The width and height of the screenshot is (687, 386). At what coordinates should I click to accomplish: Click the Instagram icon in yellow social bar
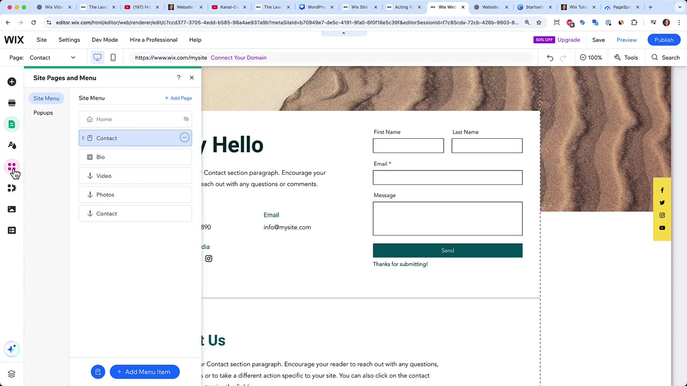[x=662, y=215]
